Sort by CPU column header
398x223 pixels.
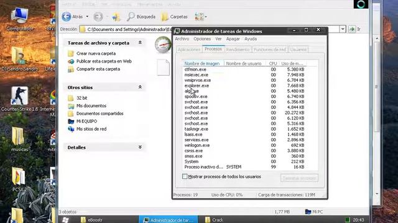click(x=272, y=63)
